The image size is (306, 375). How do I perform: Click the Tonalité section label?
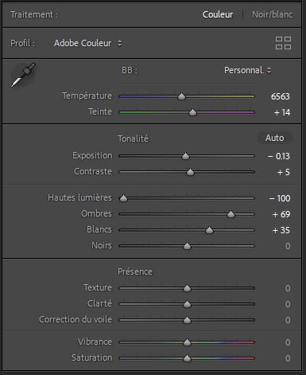pyautogui.click(x=133, y=139)
